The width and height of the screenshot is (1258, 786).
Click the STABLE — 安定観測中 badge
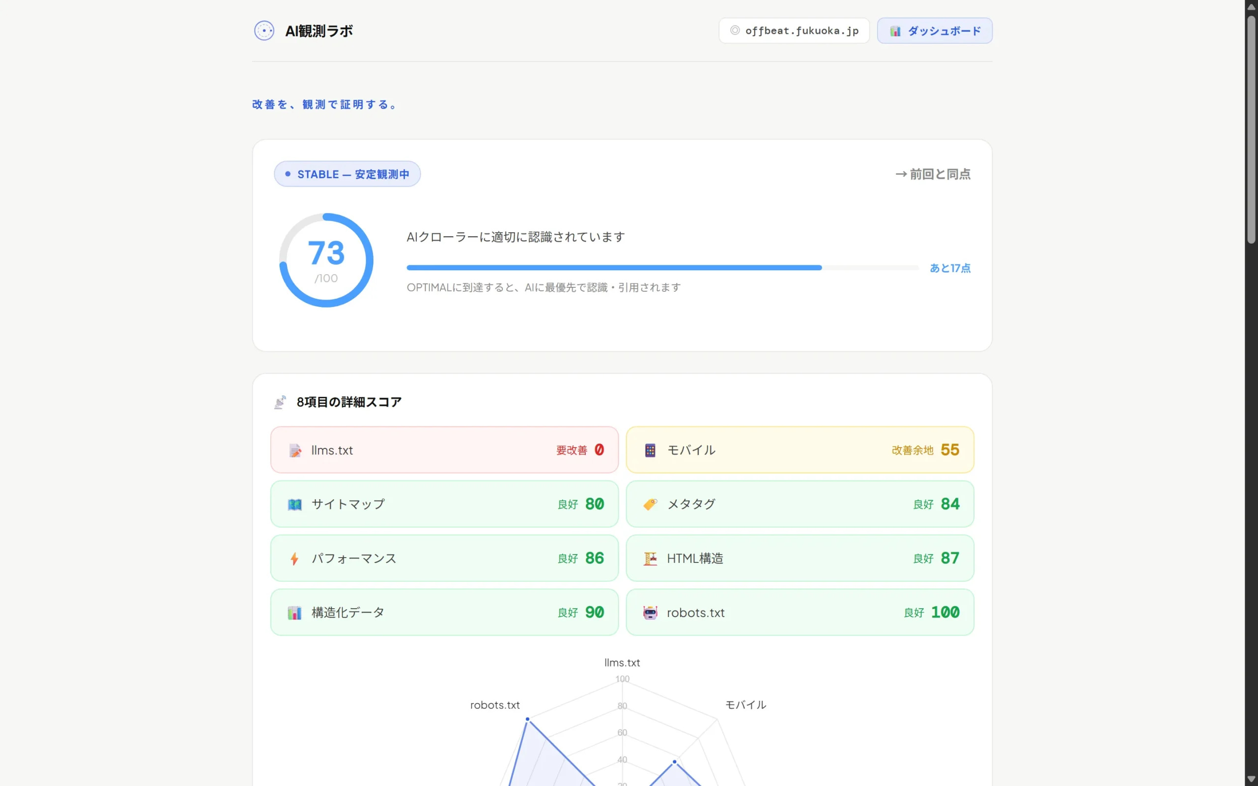(347, 173)
